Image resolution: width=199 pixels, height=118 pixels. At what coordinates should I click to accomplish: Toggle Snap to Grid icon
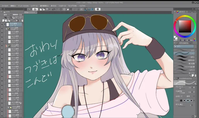[92, 9]
